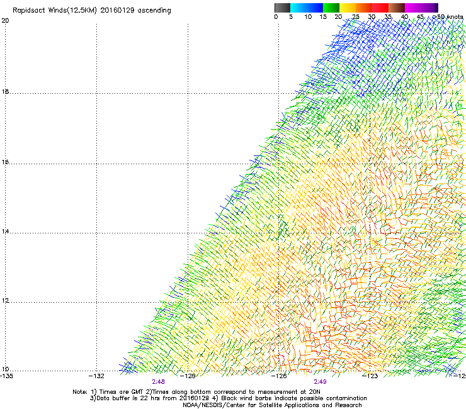Click the latitude 14 axis label
Screen dimensions: 466x409
[5, 232]
